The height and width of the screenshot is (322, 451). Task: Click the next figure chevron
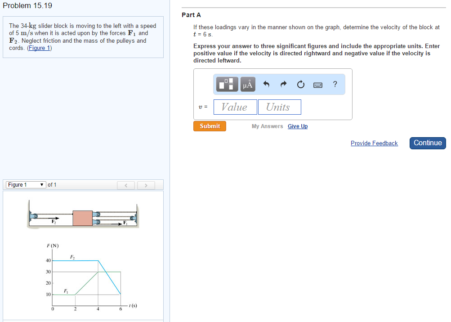146,185
